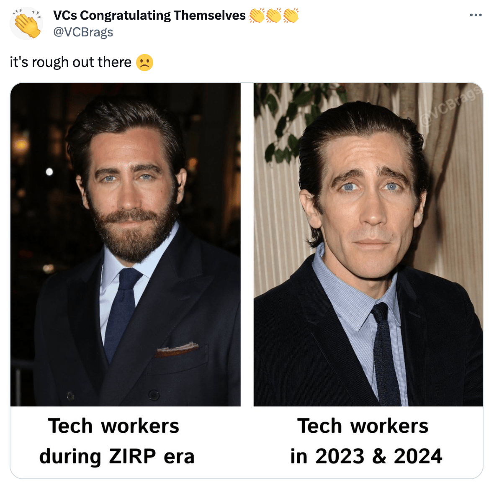Click the "2024" text in right caption
Image resolution: width=494 pixels, height=483 pixels.
tap(418, 456)
